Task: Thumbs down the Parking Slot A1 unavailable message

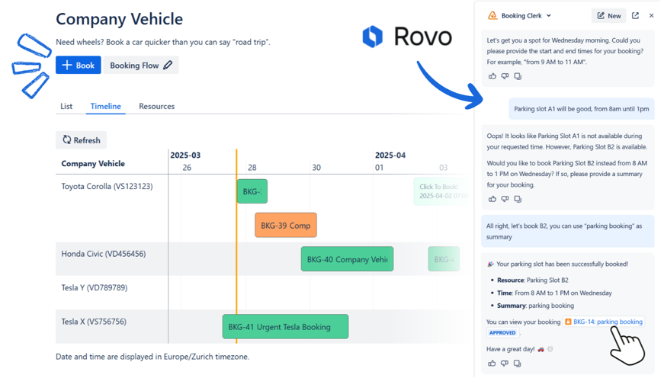Action: [505, 199]
